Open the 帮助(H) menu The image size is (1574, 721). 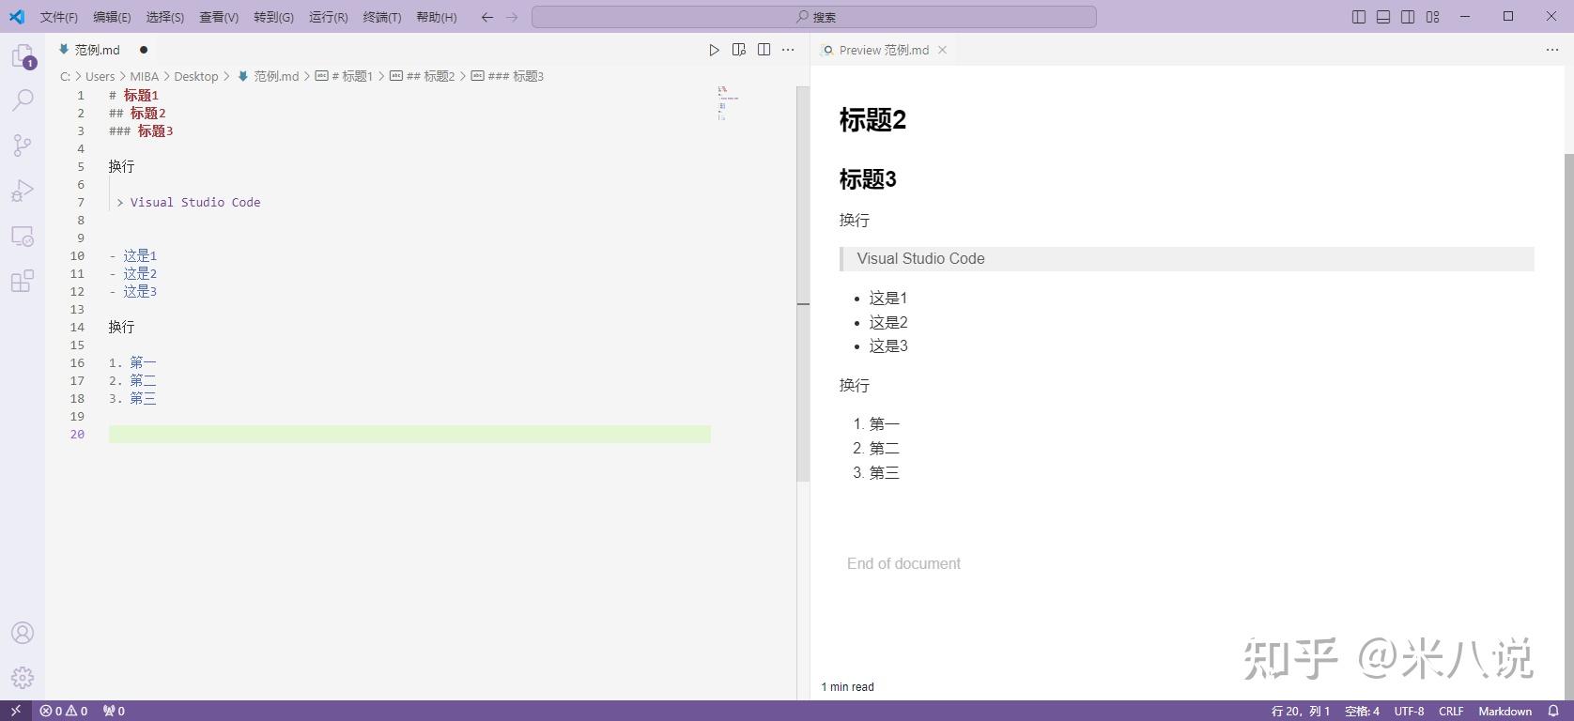point(437,17)
